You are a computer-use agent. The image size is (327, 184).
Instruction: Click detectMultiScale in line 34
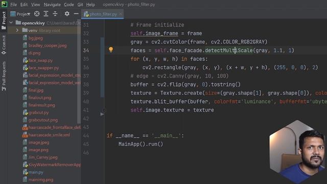click(229, 51)
